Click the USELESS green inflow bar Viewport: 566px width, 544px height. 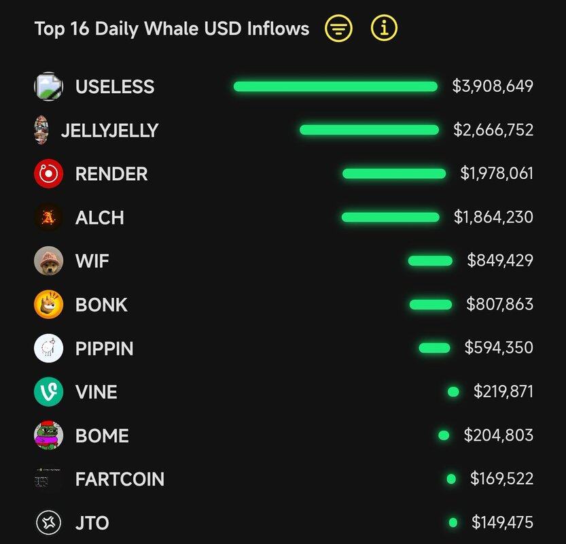(x=335, y=86)
